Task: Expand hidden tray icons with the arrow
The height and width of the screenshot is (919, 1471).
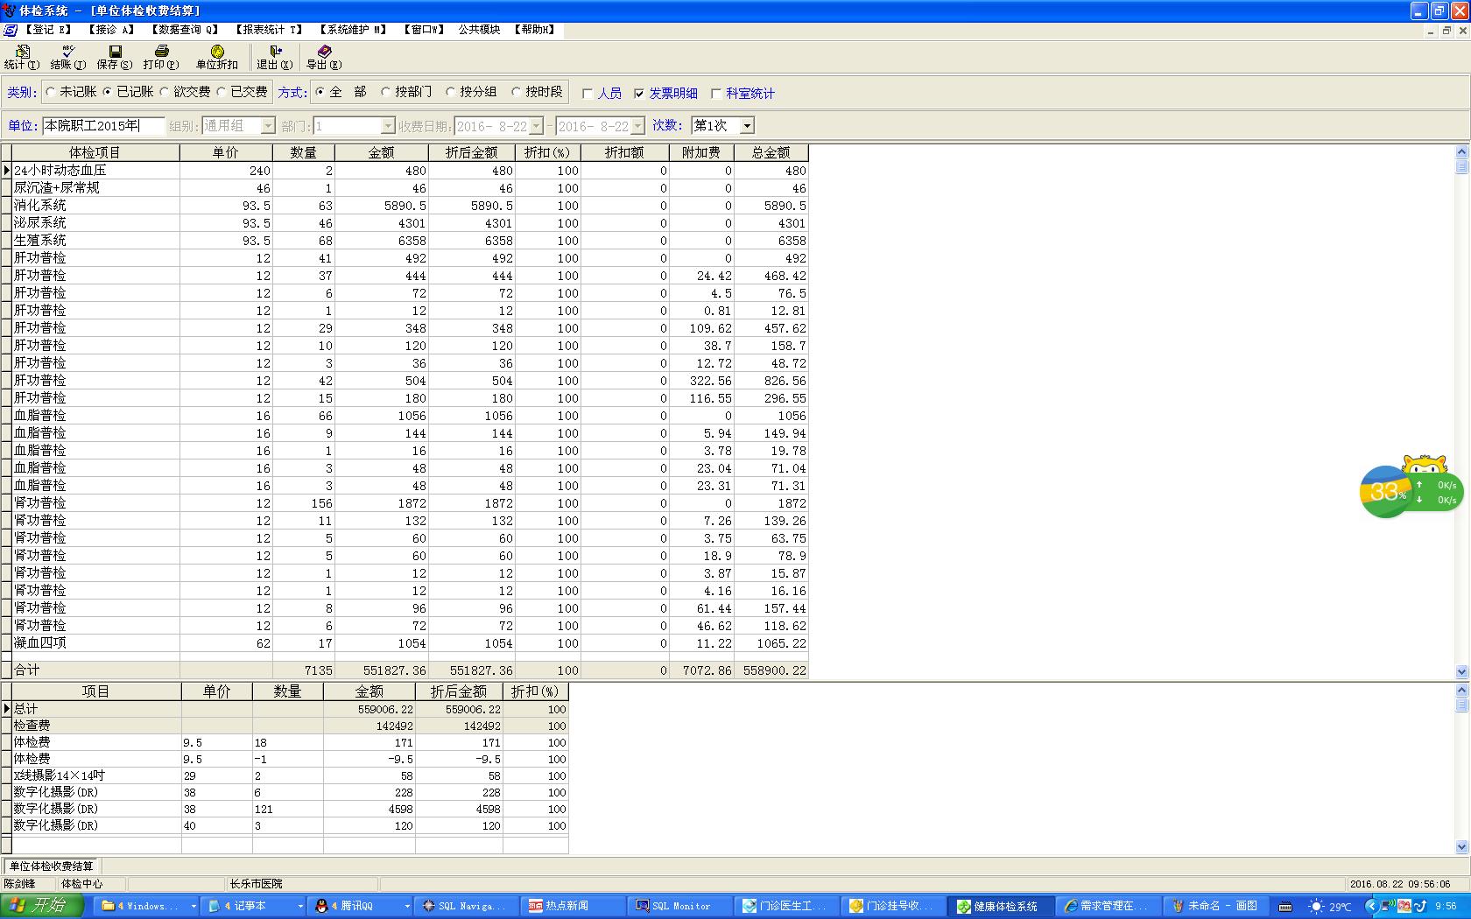Action: click(1370, 907)
